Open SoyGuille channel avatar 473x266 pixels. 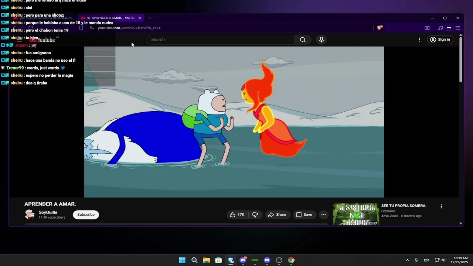coord(30,214)
